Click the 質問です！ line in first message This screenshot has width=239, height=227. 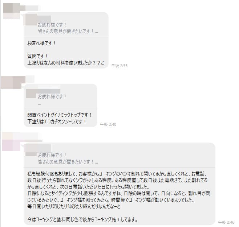point(37,56)
